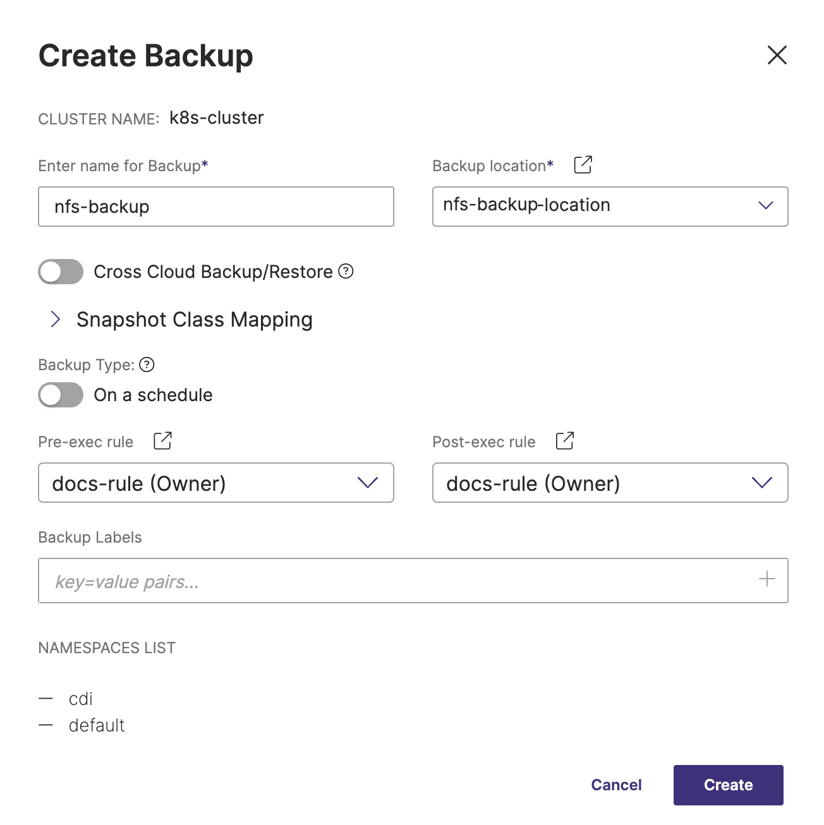This screenshot has height=825, width=824.
Task: Turn on the On a schedule switch
Action: [61, 395]
